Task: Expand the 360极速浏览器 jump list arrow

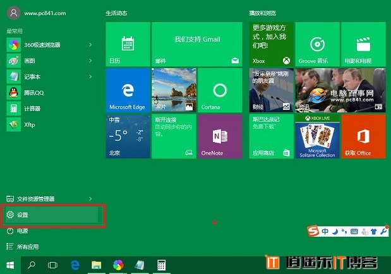Action: coord(90,45)
